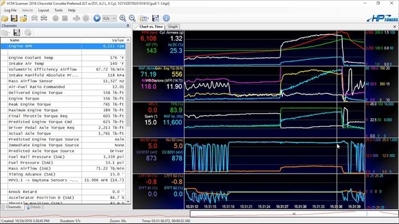
Task: Select the Final Throttle Torque Req row
Action: coord(63,116)
